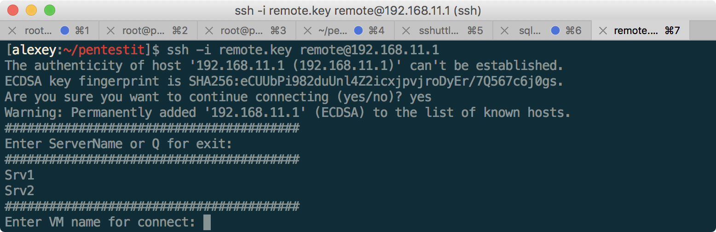Close the ~/pe... tab
The height and width of the screenshot is (232, 716).
pyautogui.click(x=307, y=31)
